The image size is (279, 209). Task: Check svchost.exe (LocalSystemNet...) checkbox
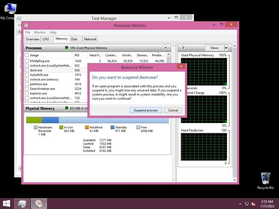pos(27,65)
